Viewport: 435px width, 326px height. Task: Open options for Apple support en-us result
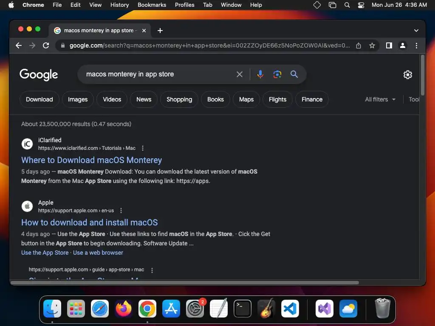pos(121,211)
